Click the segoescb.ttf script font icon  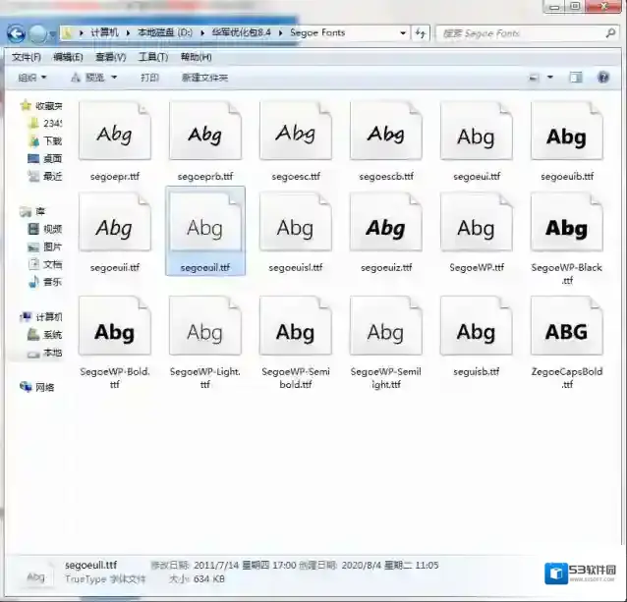[x=385, y=134]
